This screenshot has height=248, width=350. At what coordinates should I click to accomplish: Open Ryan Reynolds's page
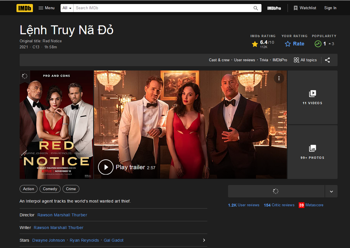pos(84,240)
